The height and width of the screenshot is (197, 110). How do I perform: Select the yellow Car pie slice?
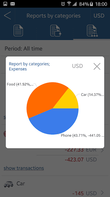tap(69, 101)
